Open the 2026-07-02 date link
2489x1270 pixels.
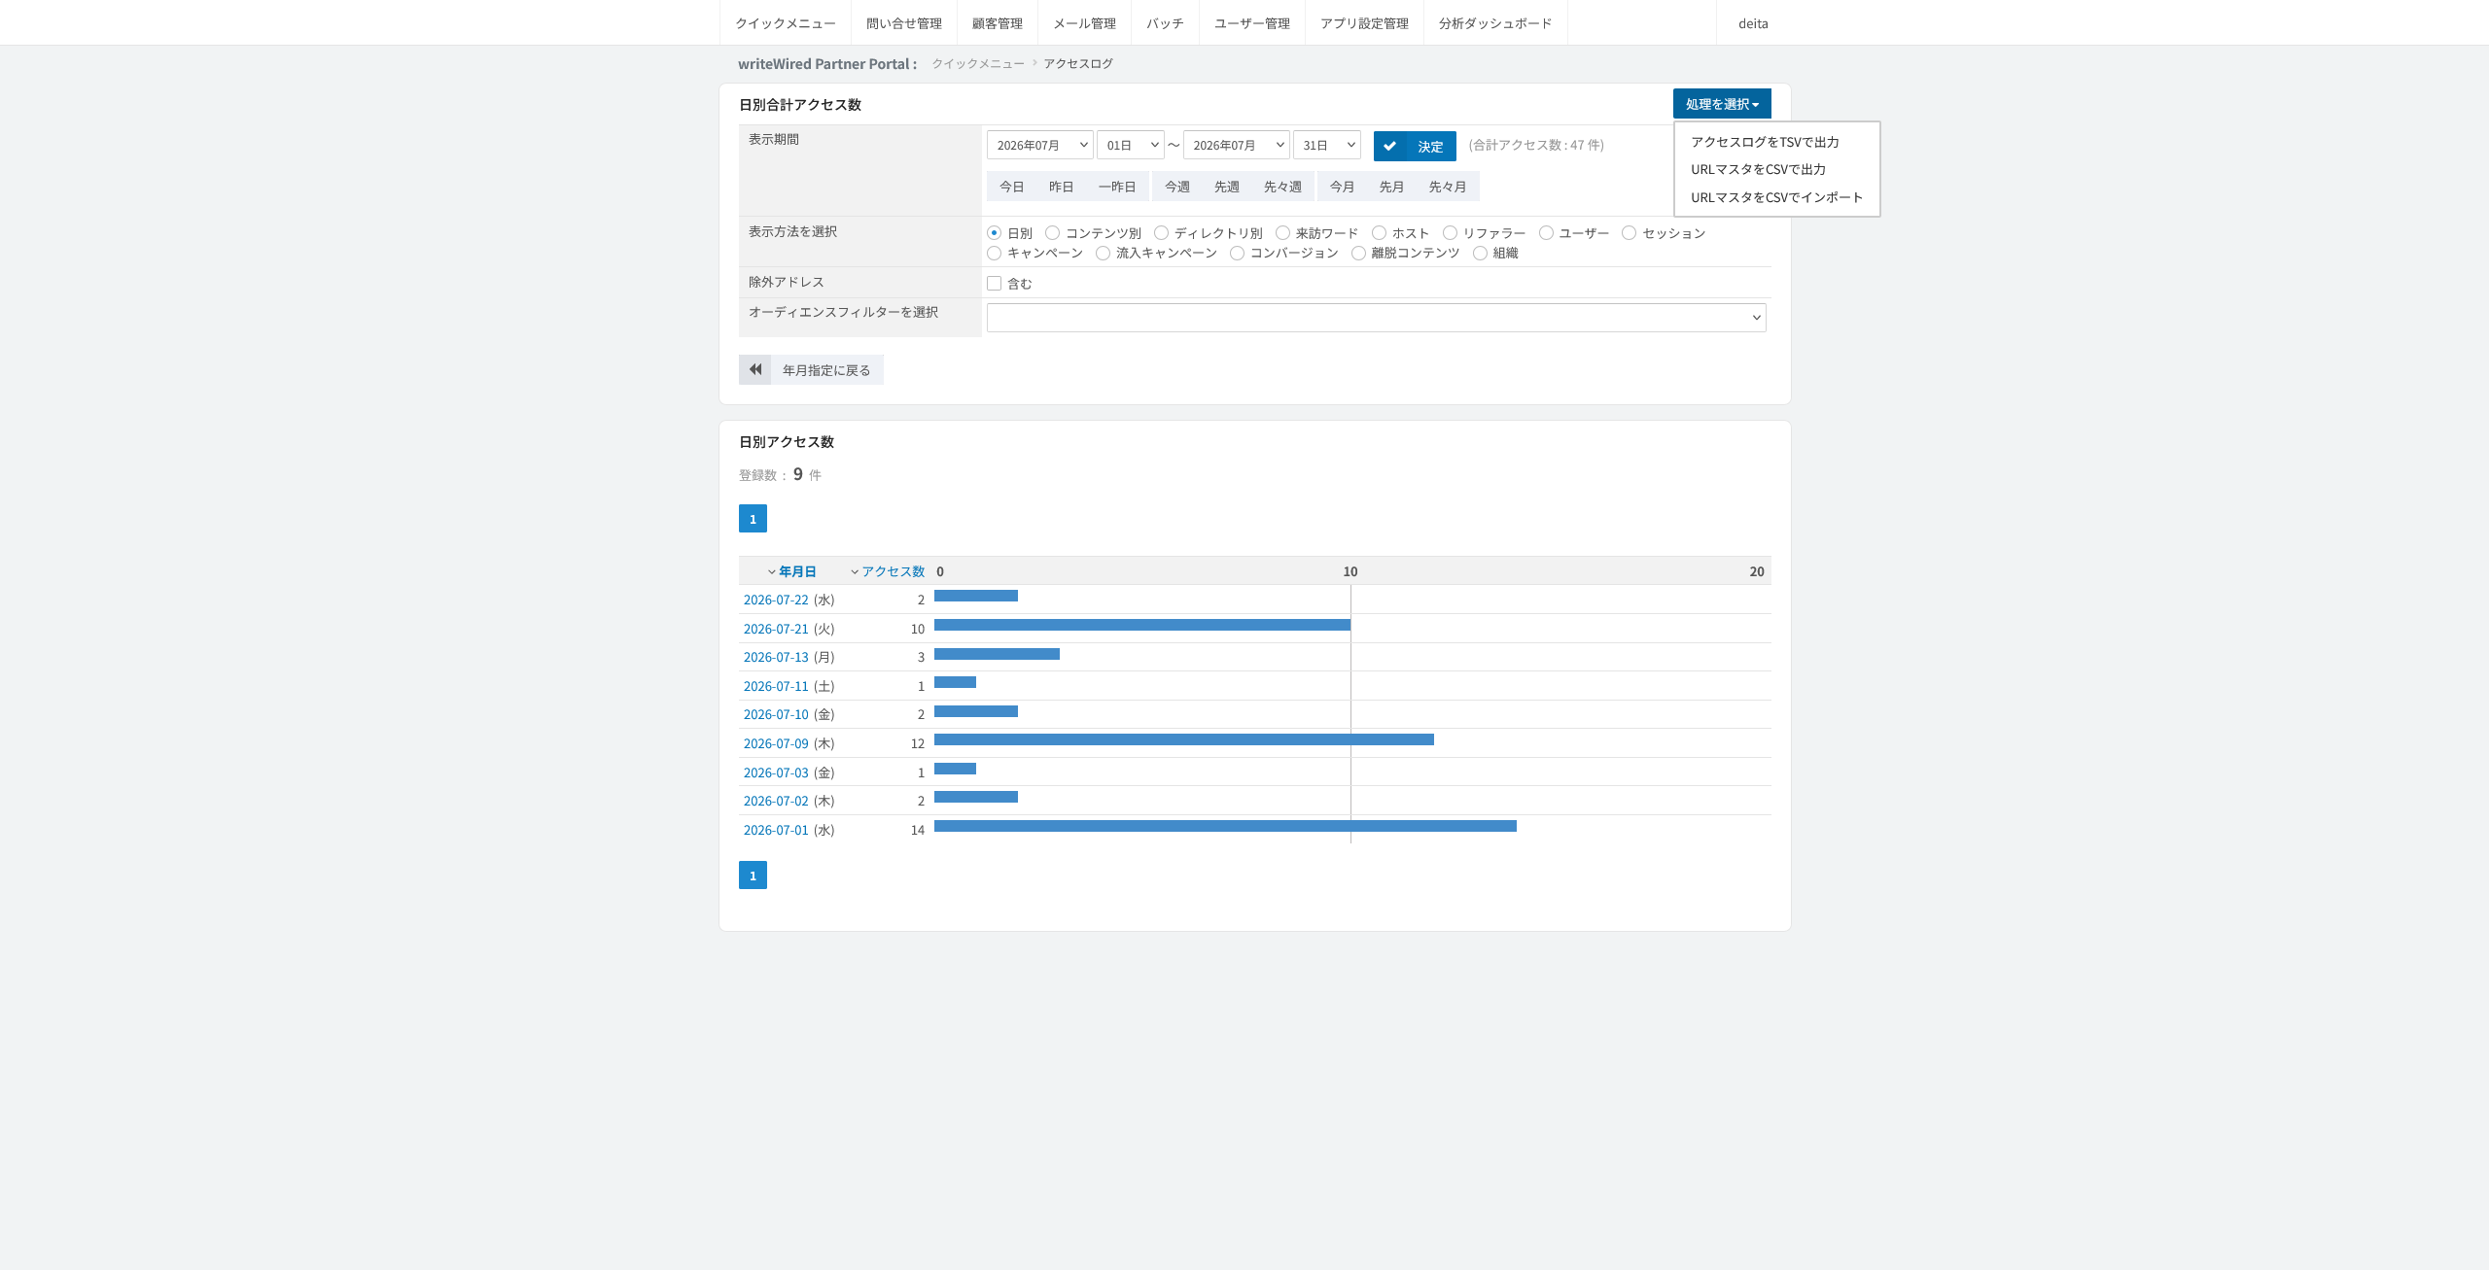(x=776, y=802)
